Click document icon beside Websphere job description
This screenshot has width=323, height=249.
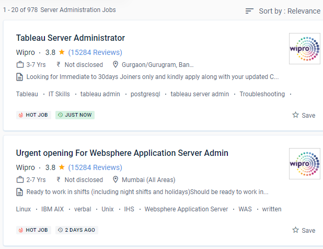point(20,192)
